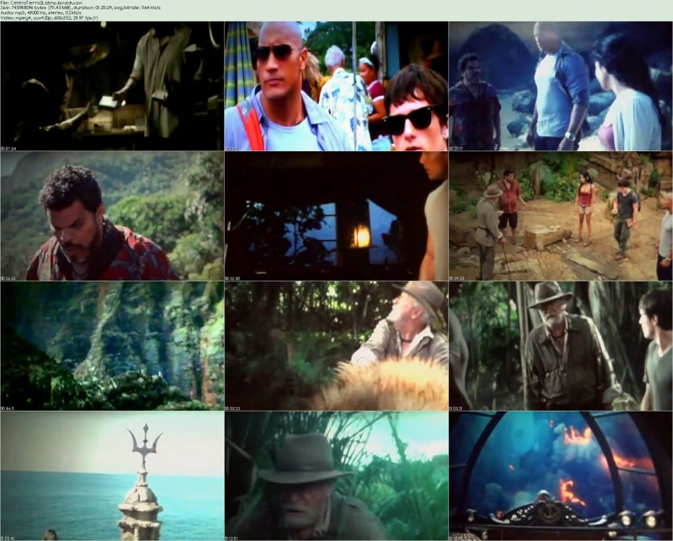Click the file name line 'File: CentroTierra2LatinoJavoidu.avi'
The image size is (673, 541).
(x=41, y=3)
